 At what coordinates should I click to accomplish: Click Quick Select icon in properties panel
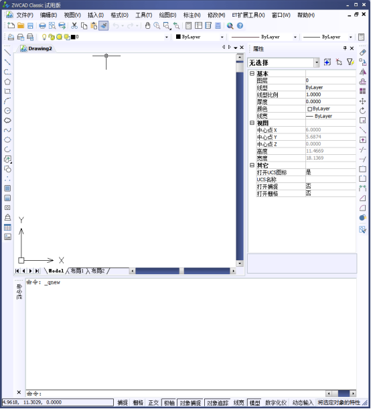tap(350, 62)
